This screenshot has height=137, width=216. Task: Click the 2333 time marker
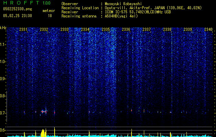(65, 29)
